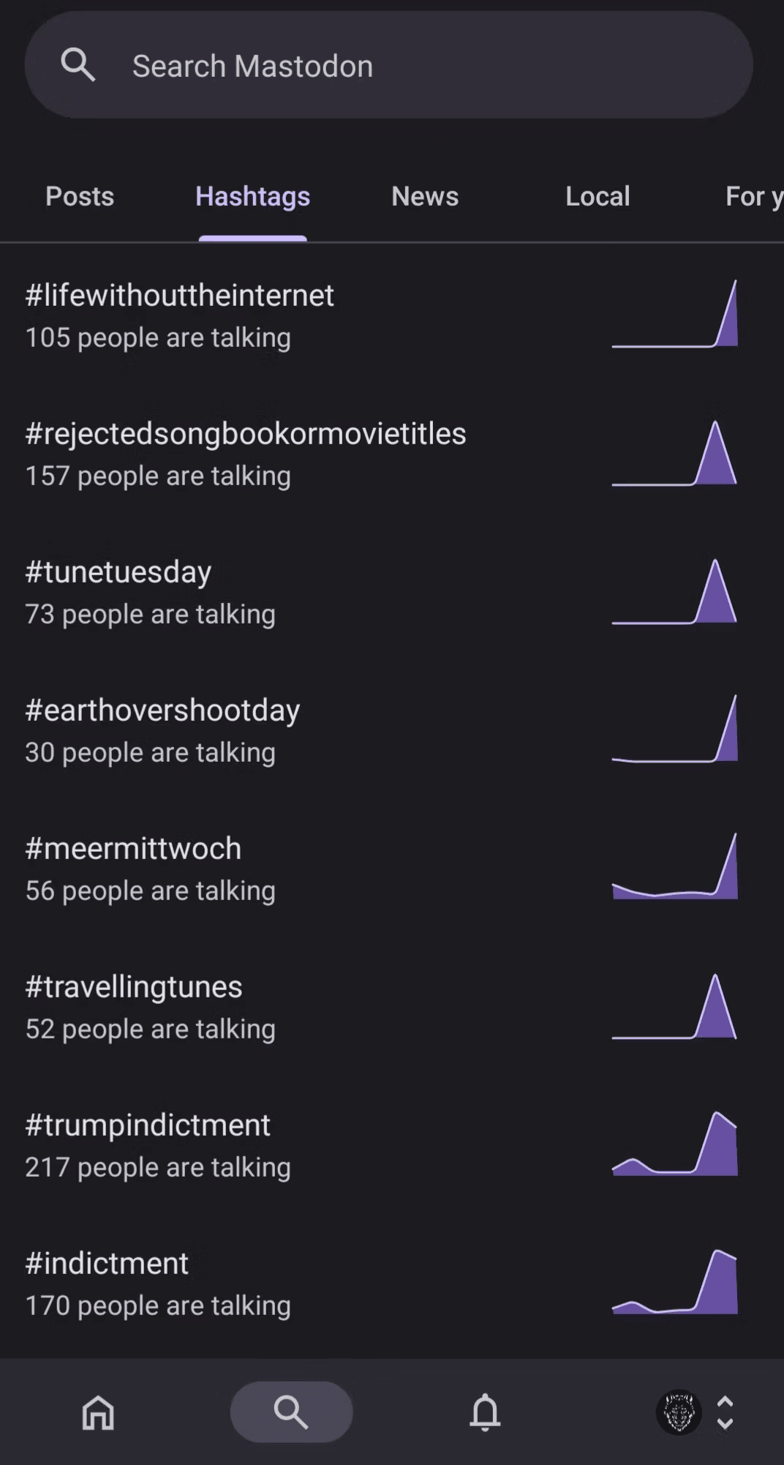Select the Hashtags tab
The image size is (784, 1465).
point(252,196)
